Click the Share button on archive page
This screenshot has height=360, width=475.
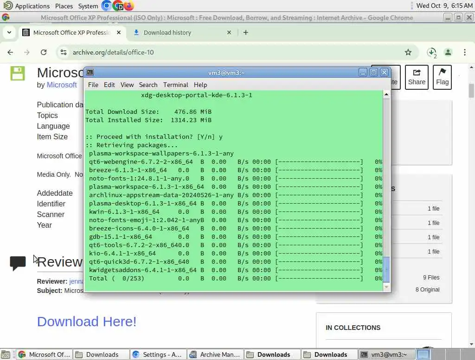pyautogui.click(x=417, y=77)
